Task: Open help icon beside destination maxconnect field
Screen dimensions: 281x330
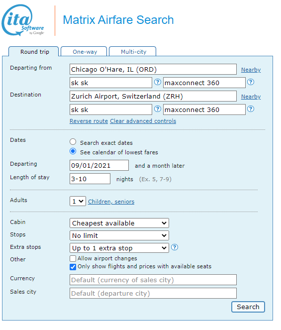Action: pyautogui.click(x=251, y=109)
